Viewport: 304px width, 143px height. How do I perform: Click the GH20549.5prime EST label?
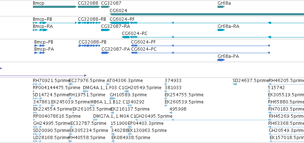[x=143, y=88]
